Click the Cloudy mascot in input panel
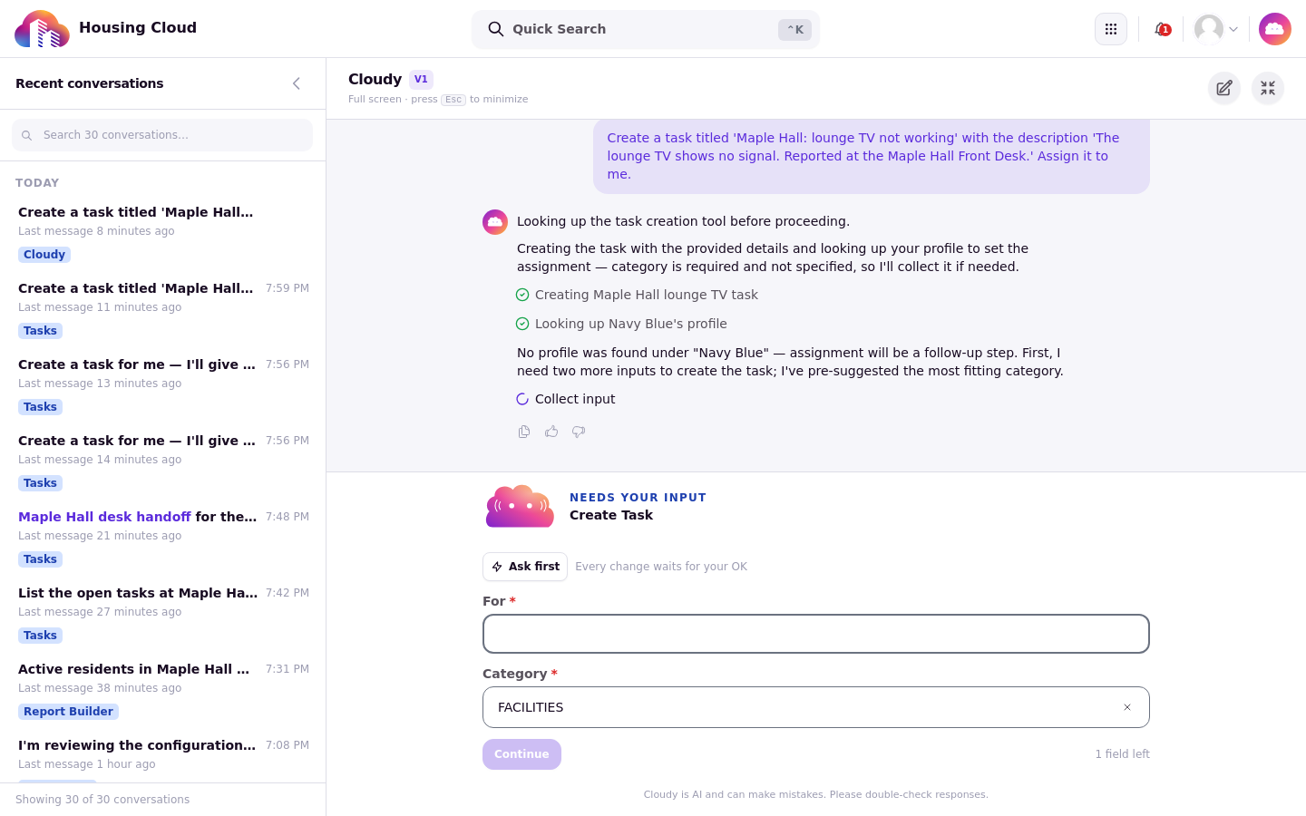This screenshot has height=816, width=1306. [520, 506]
